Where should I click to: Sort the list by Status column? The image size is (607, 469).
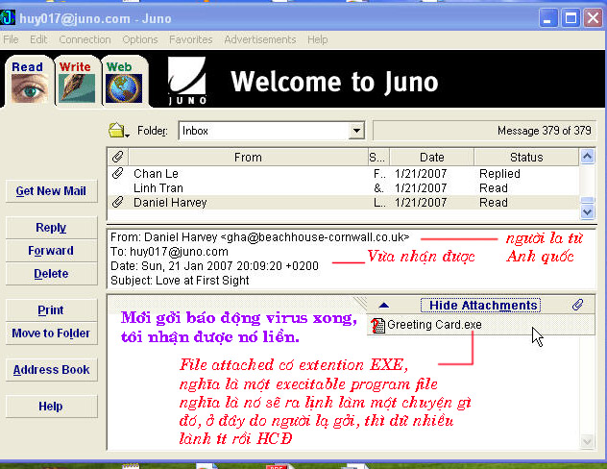click(526, 158)
